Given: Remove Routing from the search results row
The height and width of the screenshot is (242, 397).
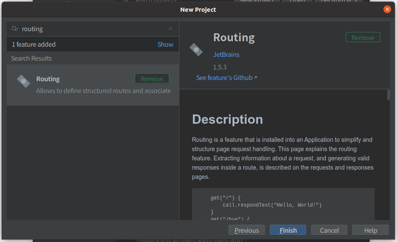Looking at the screenshot, I should (x=152, y=79).
